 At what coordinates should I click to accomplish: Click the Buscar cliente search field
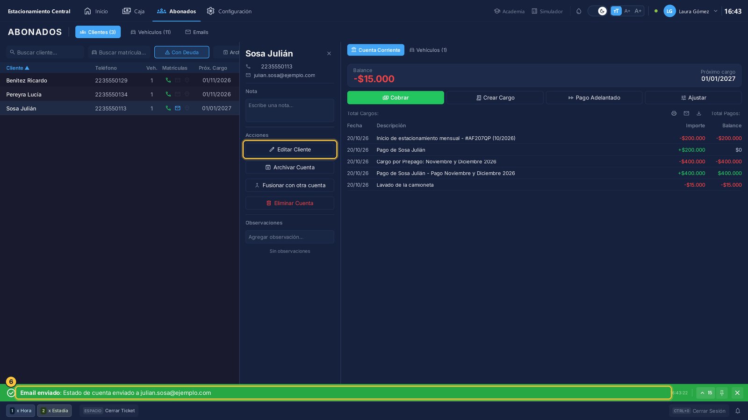pos(45,52)
